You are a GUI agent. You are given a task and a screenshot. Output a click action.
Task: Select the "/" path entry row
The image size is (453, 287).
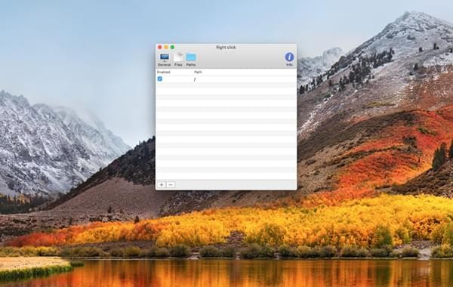(226, 79)
